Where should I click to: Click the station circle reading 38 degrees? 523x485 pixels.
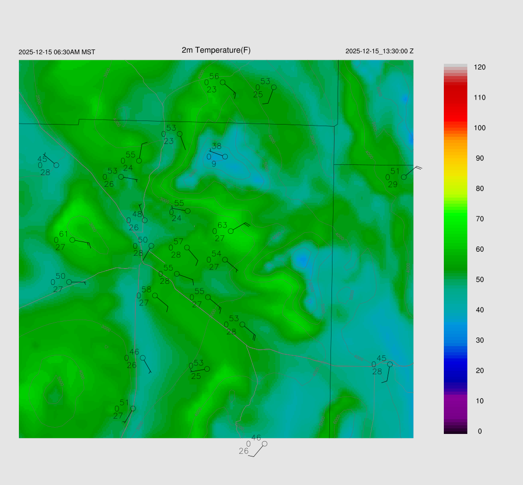coord(225,156)
